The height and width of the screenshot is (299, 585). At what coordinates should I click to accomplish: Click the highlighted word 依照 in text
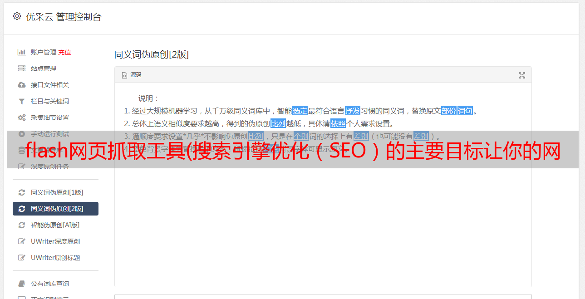click(338, 123)
